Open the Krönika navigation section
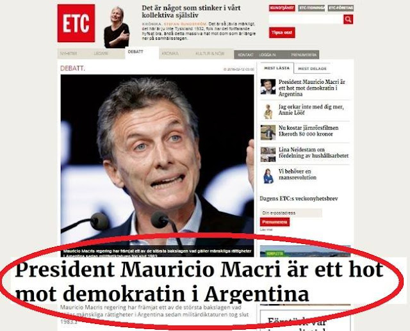 point(170,54)
